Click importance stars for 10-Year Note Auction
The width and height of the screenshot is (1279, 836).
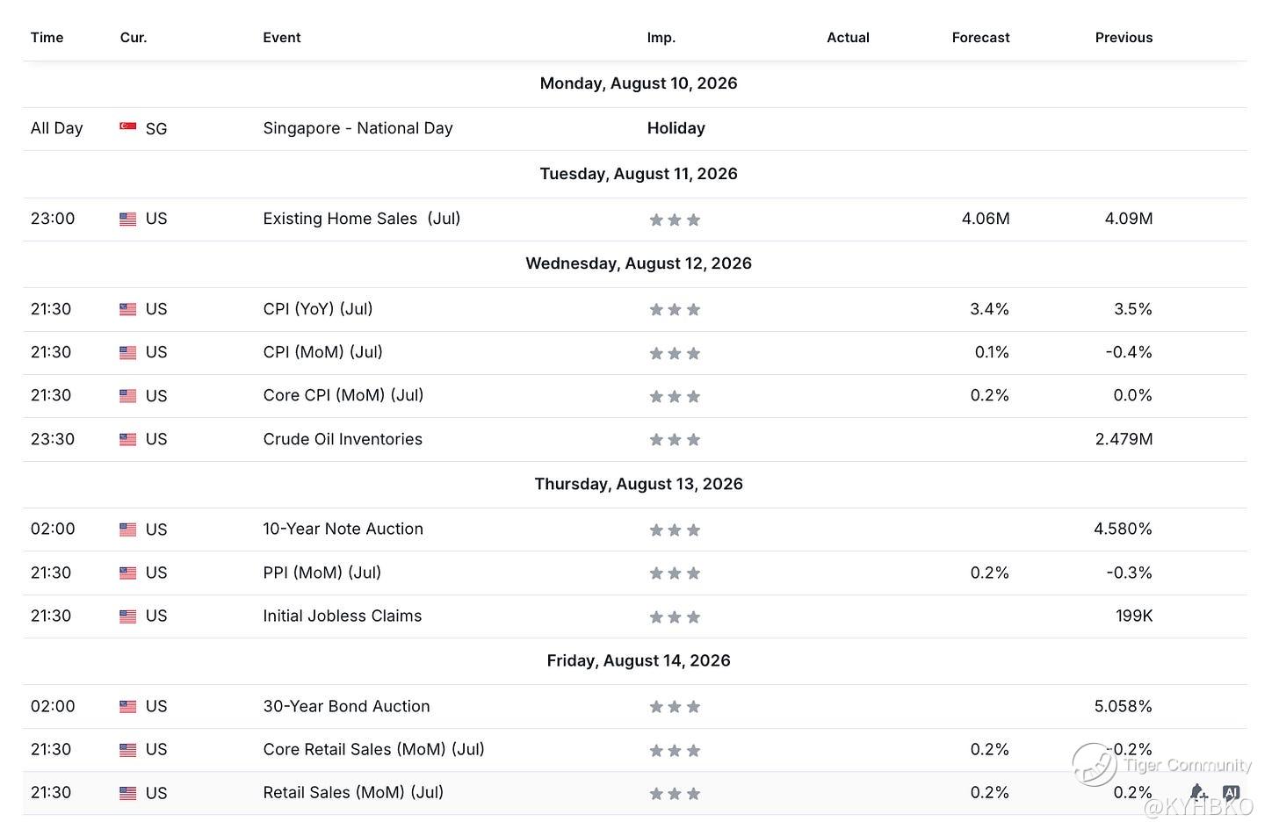coord(675,530)
